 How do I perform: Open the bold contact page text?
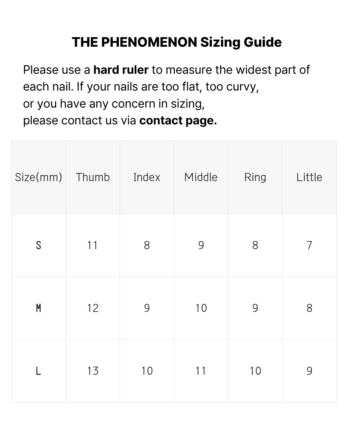(178, 121)
